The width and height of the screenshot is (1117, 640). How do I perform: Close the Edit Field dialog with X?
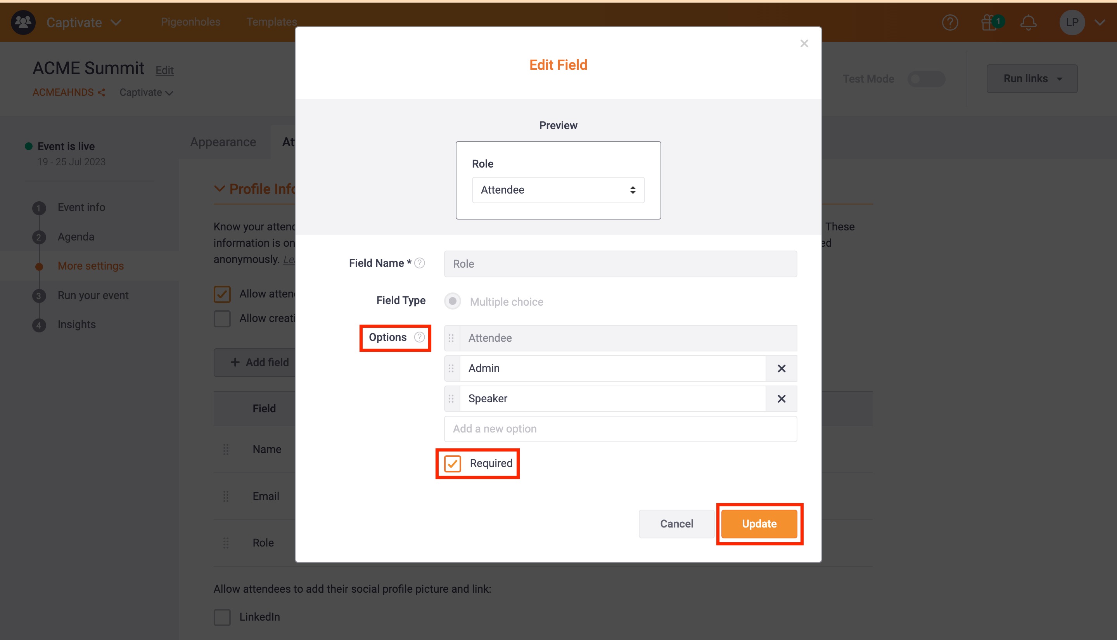804,43
